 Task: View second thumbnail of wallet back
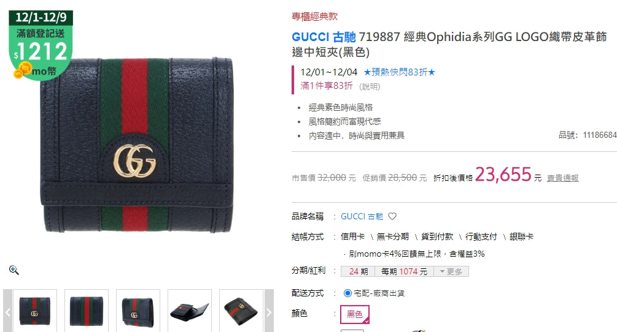coord(87,311)
